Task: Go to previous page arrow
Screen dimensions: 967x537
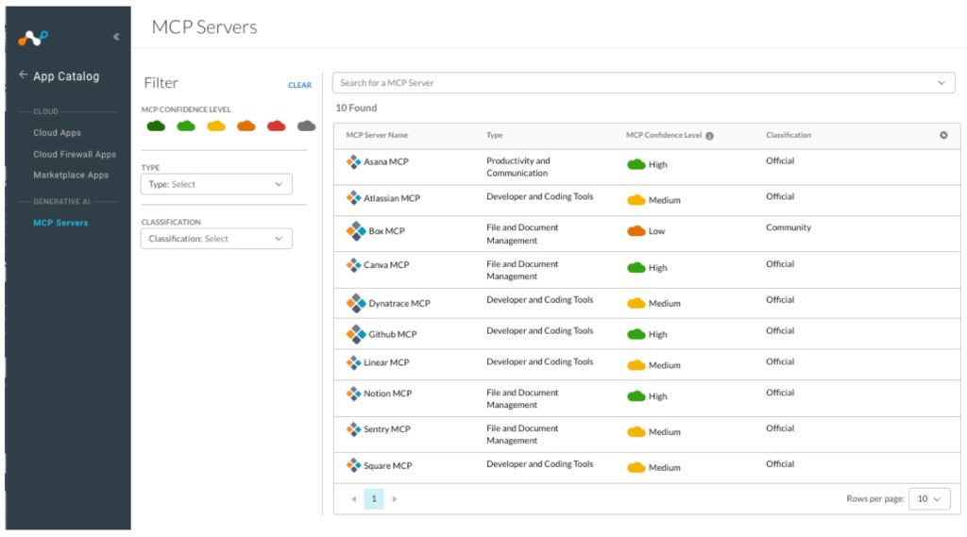Action: [353, 498]
